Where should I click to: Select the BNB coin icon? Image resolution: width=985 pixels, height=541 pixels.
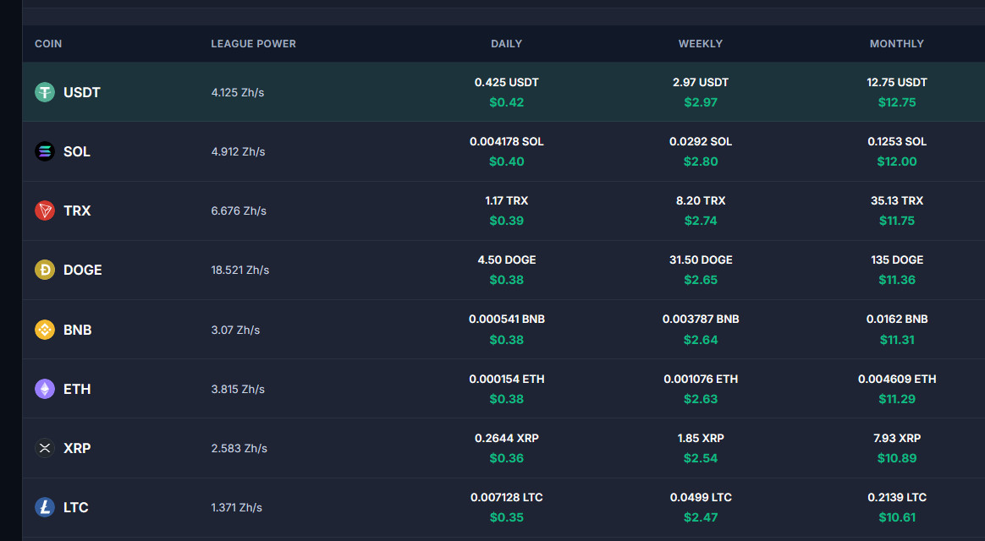pyautogui.click(x=45, y=330)
